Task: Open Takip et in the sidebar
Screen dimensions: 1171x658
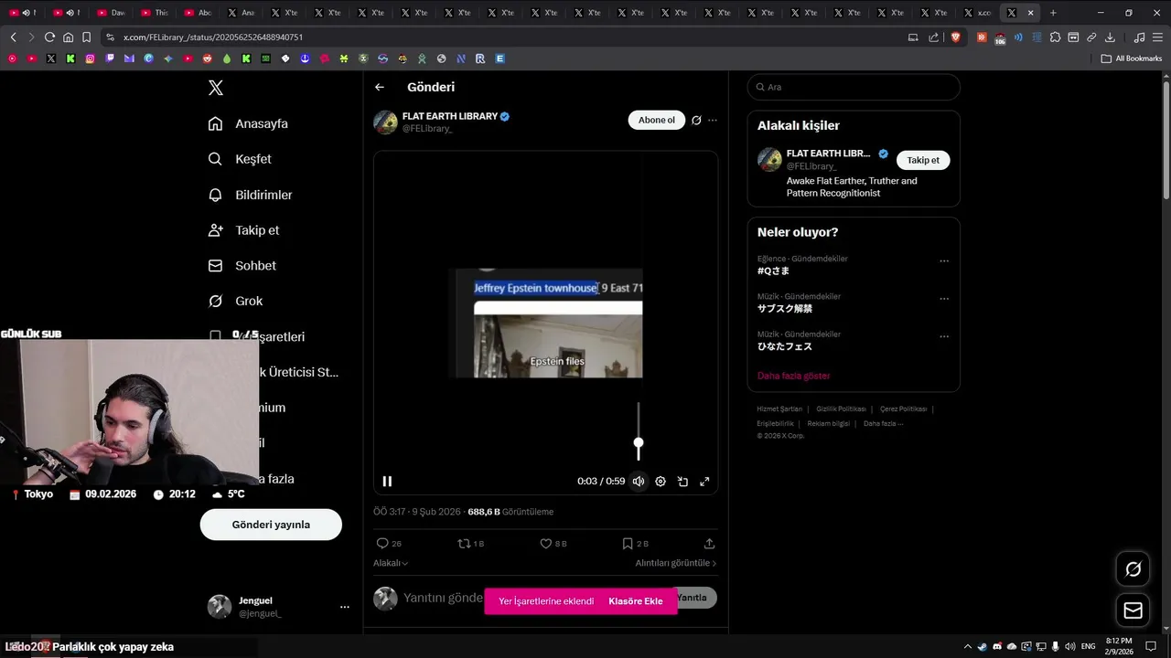Action: 243,230
